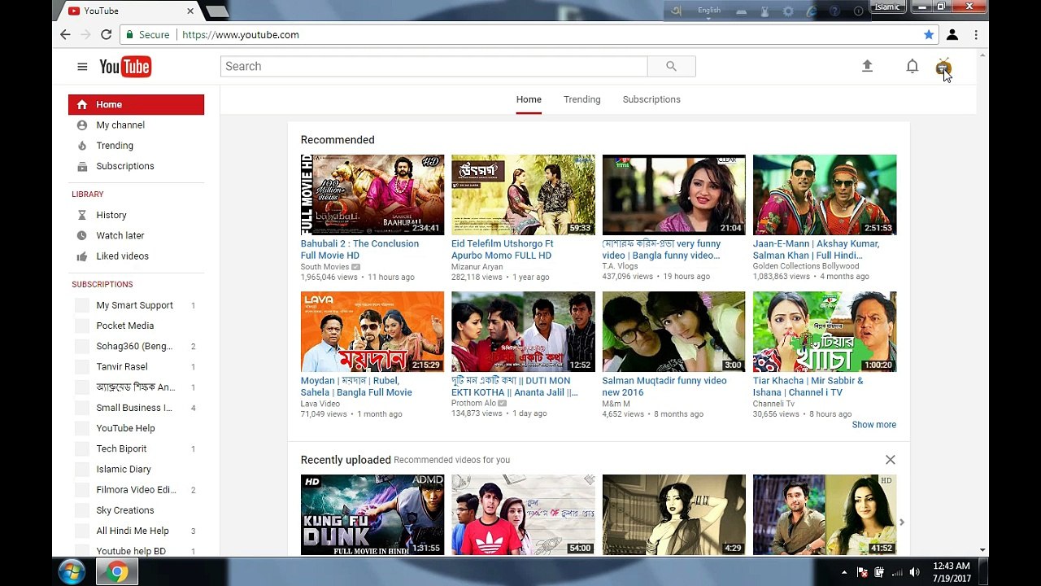Image resolution: width=1041 pixels, height=586 pixels.
Task: Open the upload video icon
Action: [x=867, y=67]
